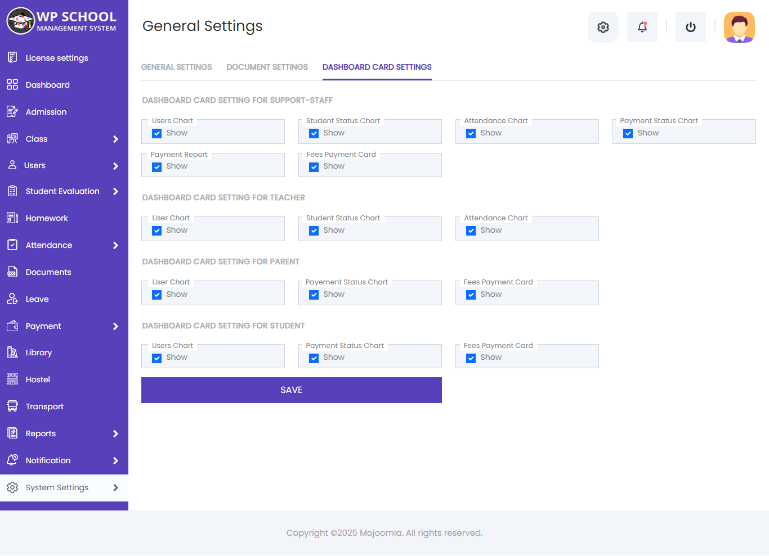Toggle teacher User Chart checkbox
769x556 pixels.
(x=157, y=231)
